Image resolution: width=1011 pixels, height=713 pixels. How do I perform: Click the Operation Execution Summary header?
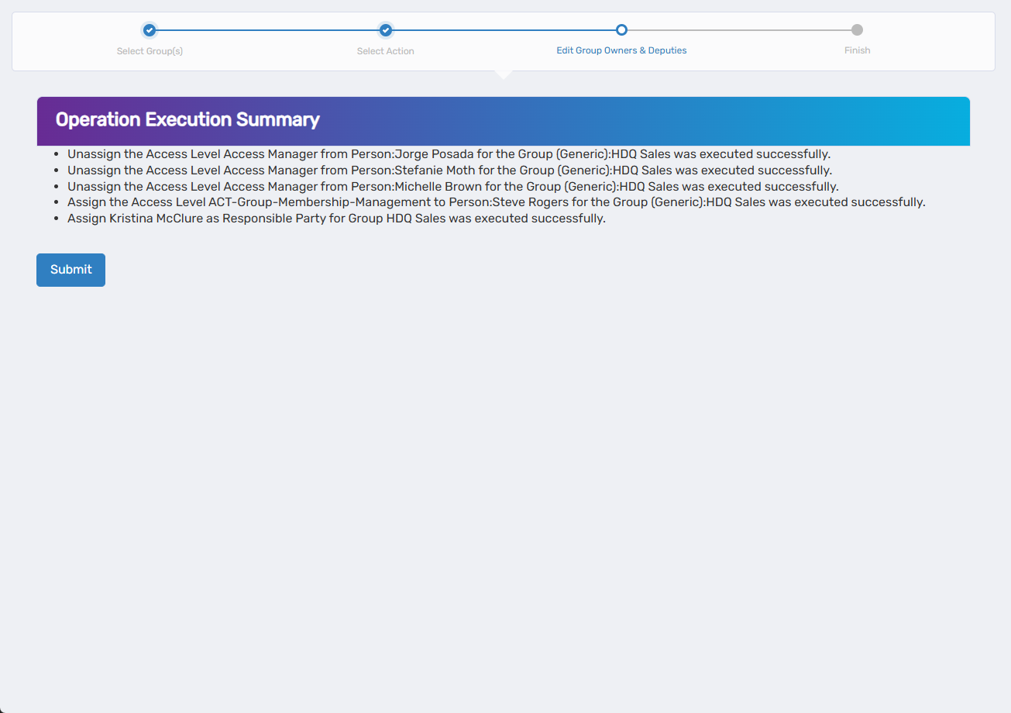187,120
